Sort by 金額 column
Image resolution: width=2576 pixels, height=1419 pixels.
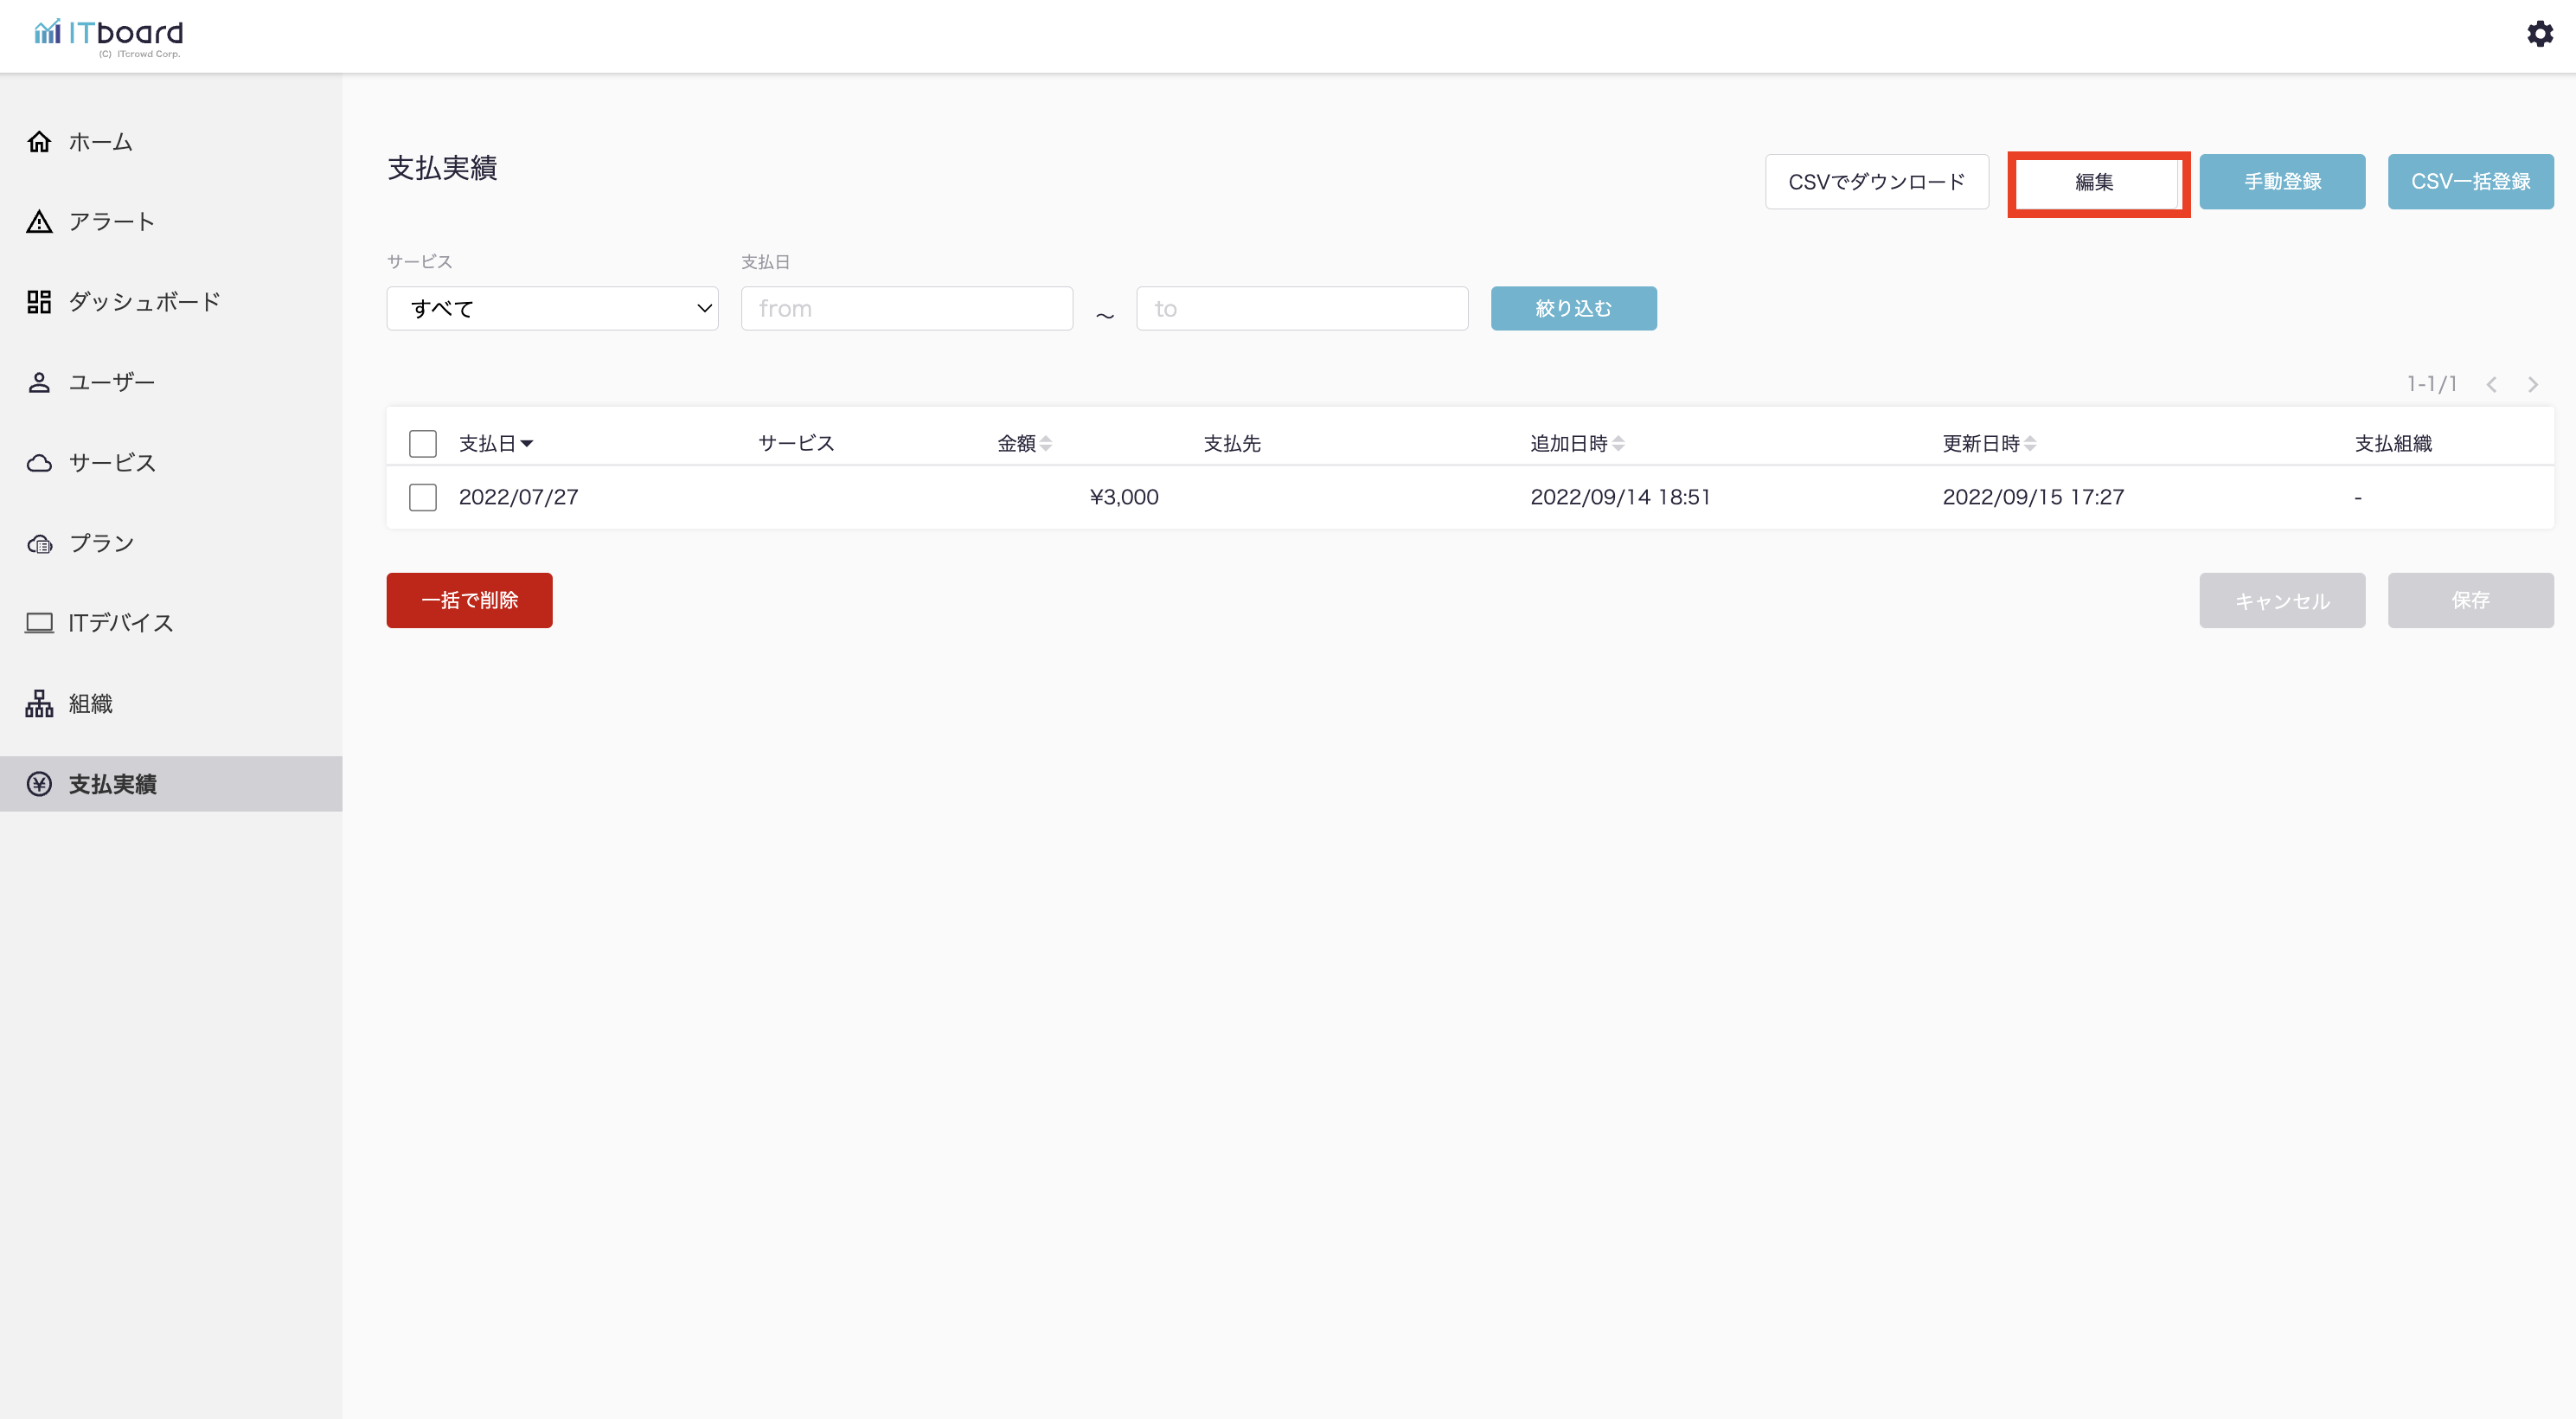1045,444
